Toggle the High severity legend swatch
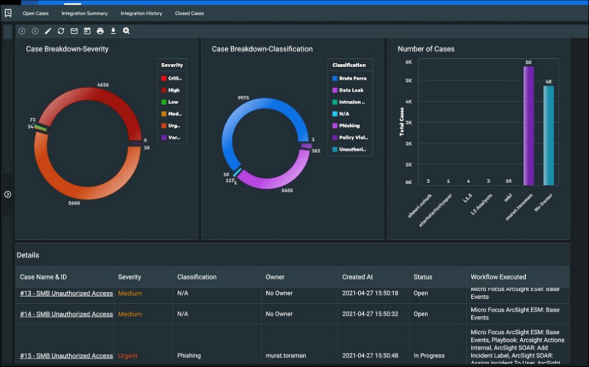 click(x=164, y=90)
